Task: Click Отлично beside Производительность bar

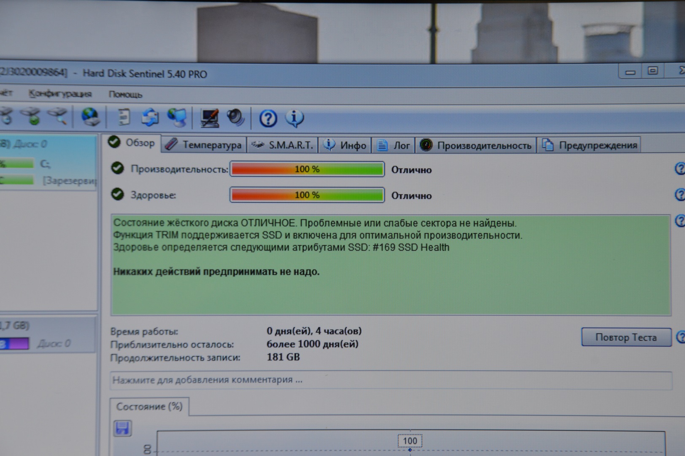Action: click(411, 170)
